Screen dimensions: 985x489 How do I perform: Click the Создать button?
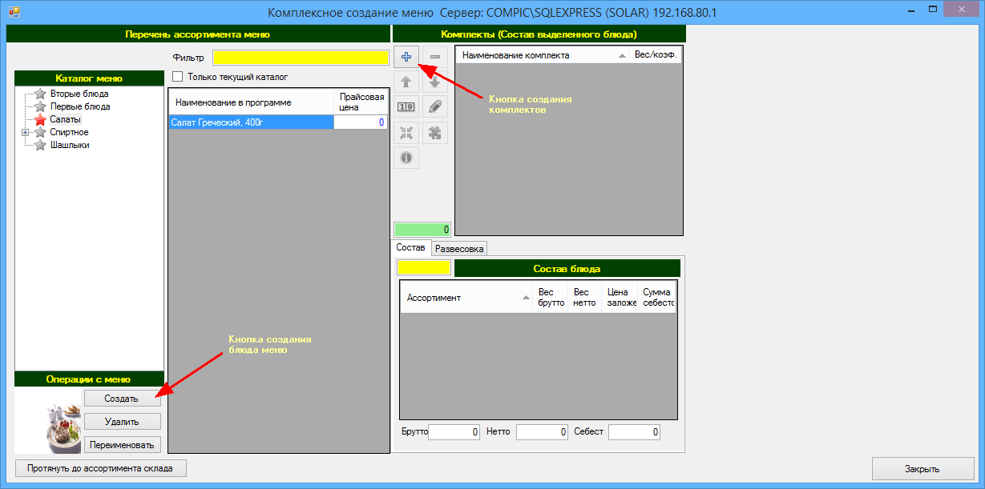coord(122,398)
